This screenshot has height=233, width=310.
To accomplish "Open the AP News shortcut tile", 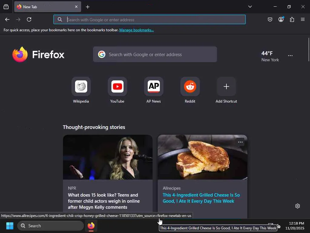I will [x=153, y=90].
